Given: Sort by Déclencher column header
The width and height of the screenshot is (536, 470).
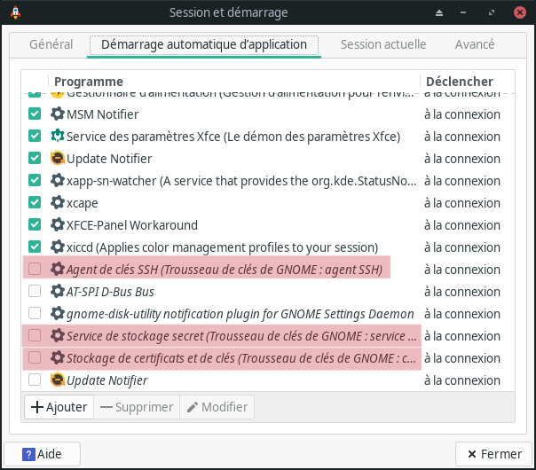Looking at the screenshot, I should point(467,82).
